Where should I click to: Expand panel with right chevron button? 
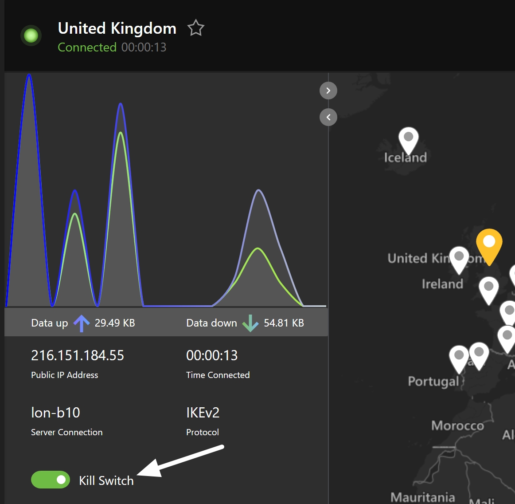(x=328, y=91)
